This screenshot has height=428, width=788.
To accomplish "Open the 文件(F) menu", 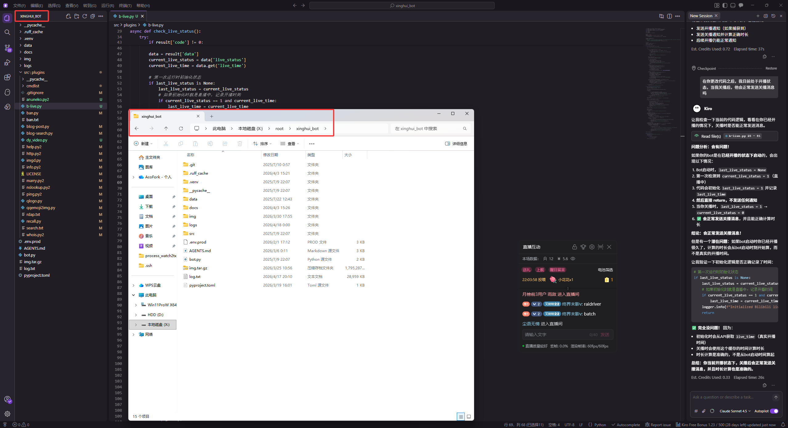I will tap(19, 6).
